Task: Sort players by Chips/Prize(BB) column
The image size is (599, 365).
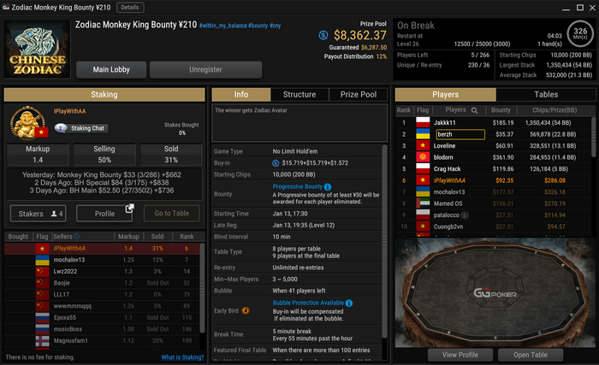Action: coord(555,110)
